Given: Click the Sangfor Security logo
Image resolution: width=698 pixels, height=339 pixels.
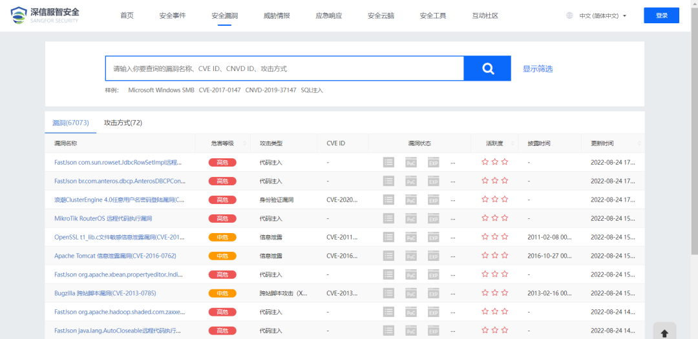Looking at the screenshot, I should coord(45,15).
